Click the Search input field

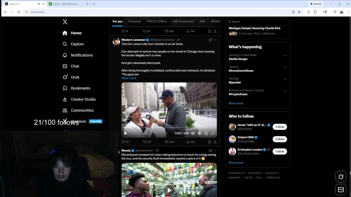258,22
